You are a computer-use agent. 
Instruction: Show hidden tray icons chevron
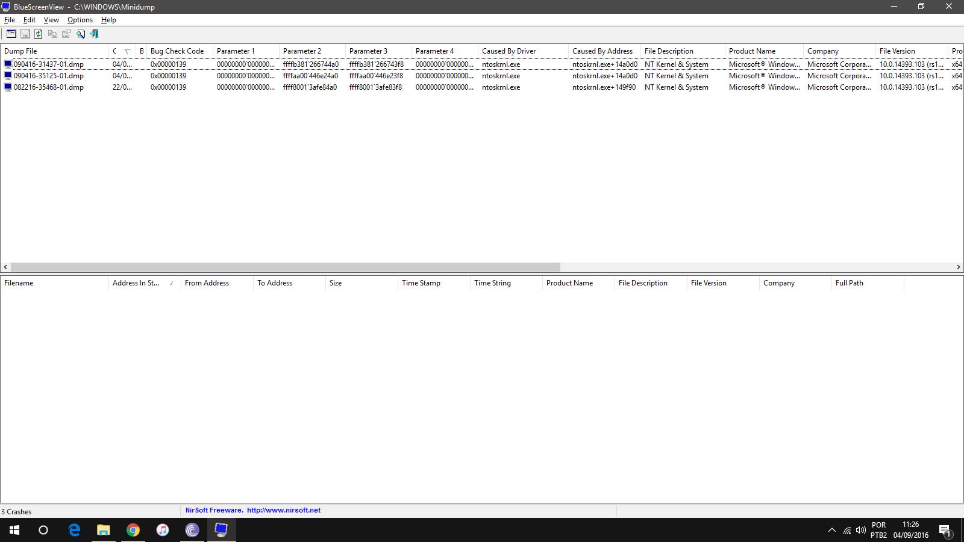tap(832, 531)
